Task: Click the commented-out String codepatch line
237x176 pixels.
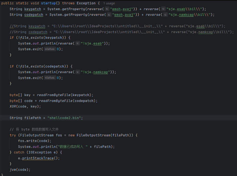Action: 122,32
